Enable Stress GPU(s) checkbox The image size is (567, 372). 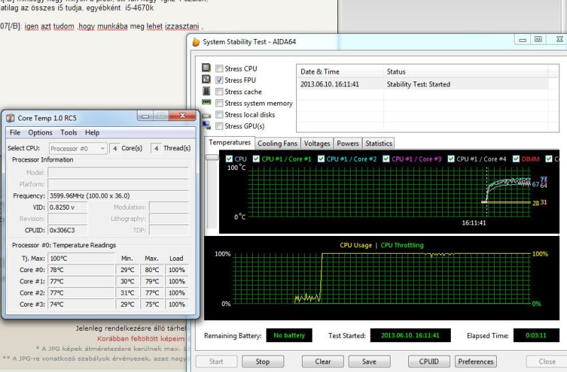pyautogui.click(x=219, y=126)
